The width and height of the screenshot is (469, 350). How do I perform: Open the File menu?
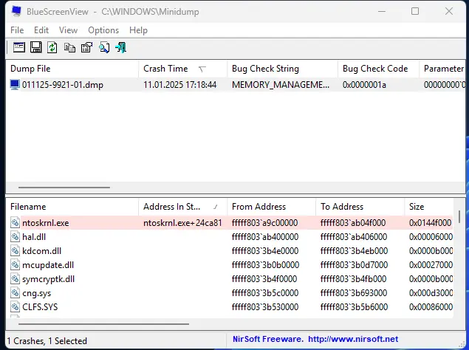17,30
